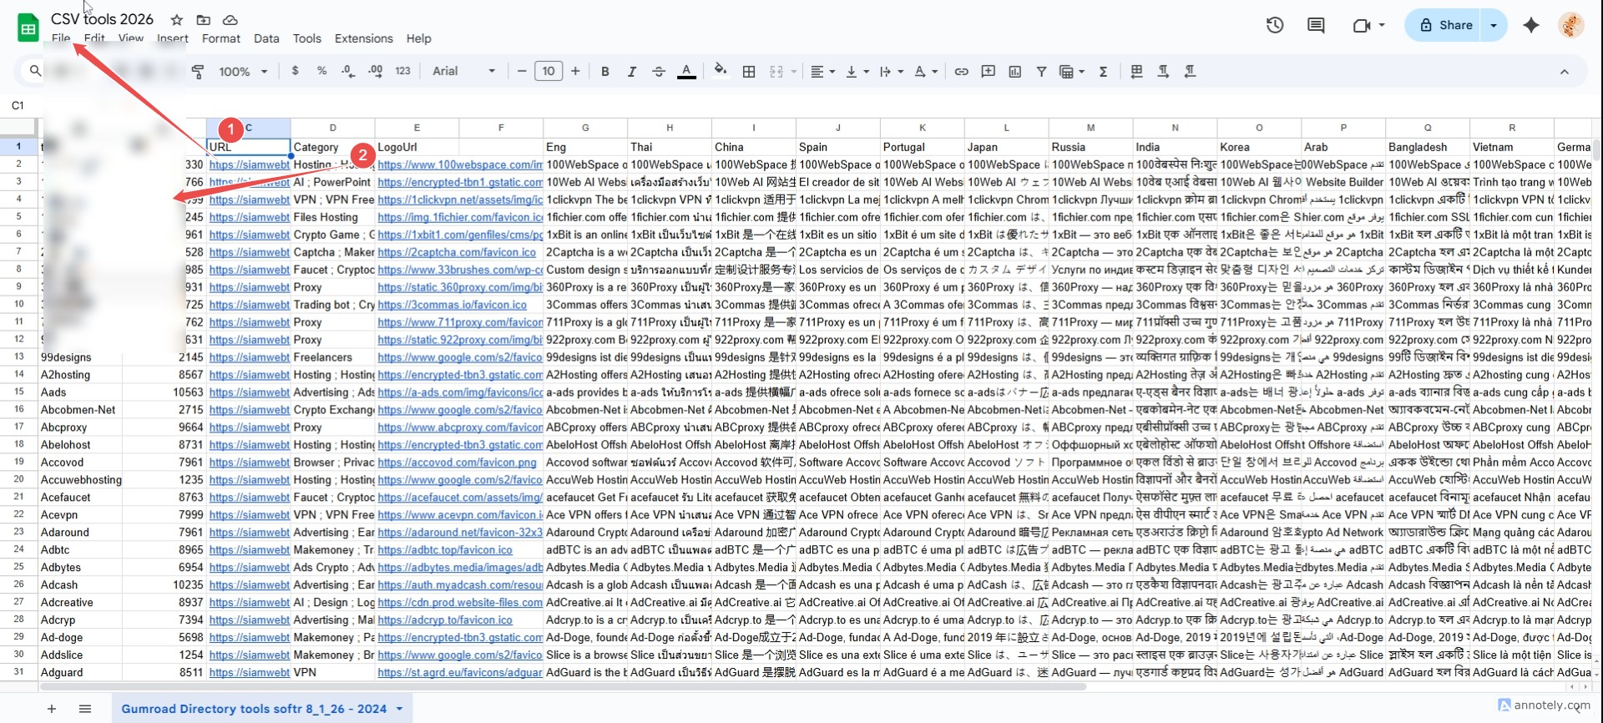Open the Gemini sparkle assistant
1603x723 pixels.
tap(1530, 25)
